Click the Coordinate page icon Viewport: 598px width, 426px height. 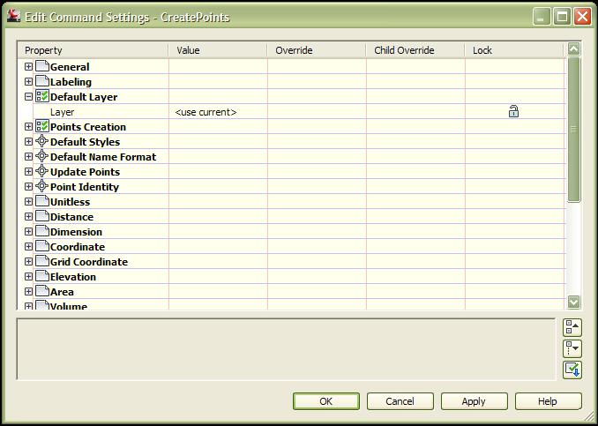[x=42, y=246]
